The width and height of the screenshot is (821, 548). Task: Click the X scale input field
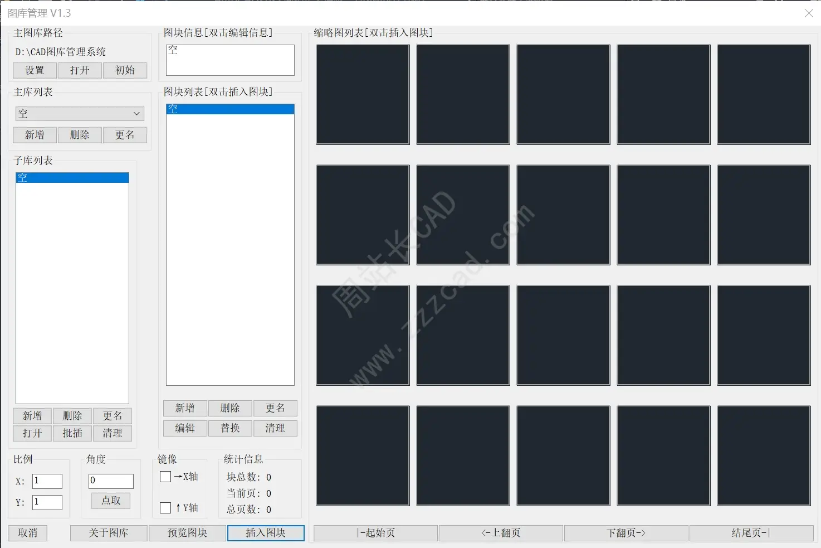47,481
